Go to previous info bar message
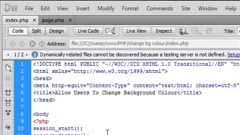 click(8, 55)
